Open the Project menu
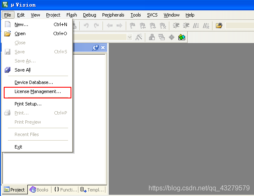254x196 pixels. (53, 15)
